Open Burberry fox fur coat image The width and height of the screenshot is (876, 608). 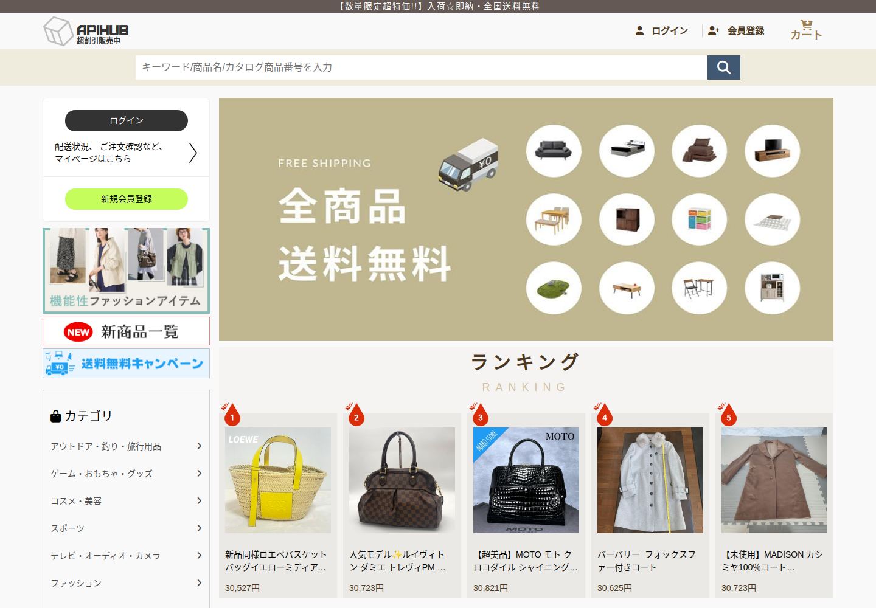(650, 480)
